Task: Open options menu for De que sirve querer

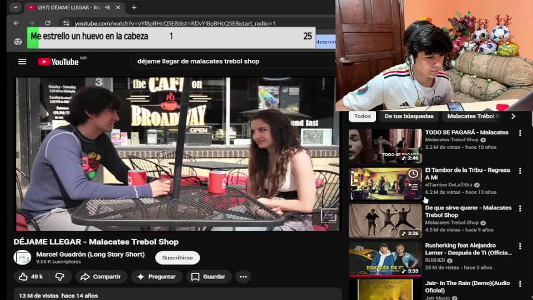Action: point(520,208)
